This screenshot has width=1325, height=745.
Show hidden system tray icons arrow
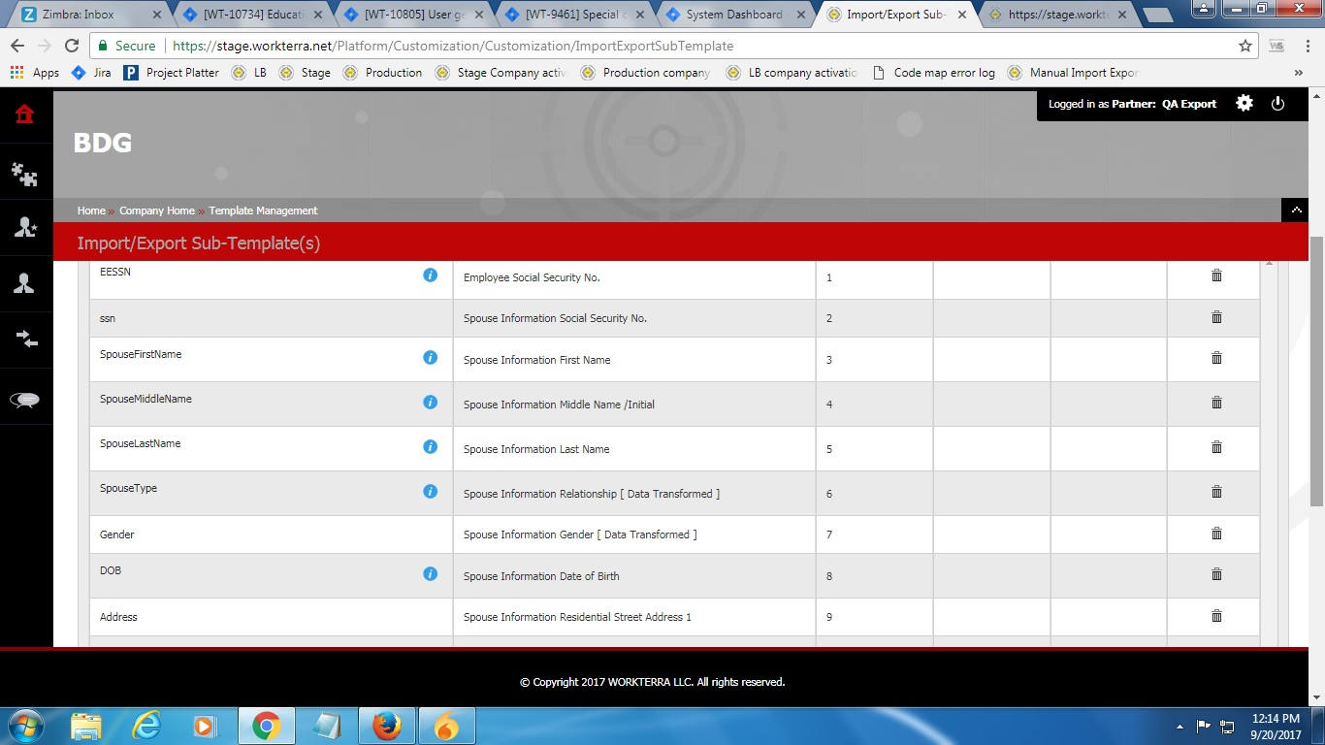[1180, 726]
